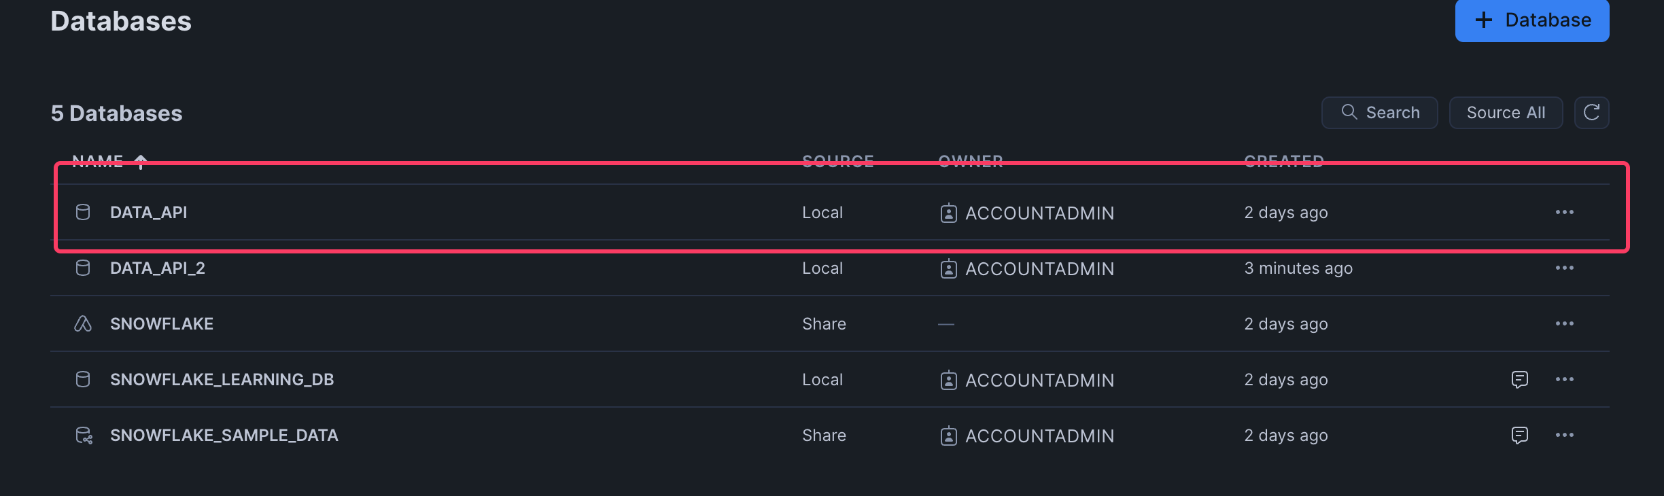
Task: Sort by the NAME column header
Action: [98, 162]
